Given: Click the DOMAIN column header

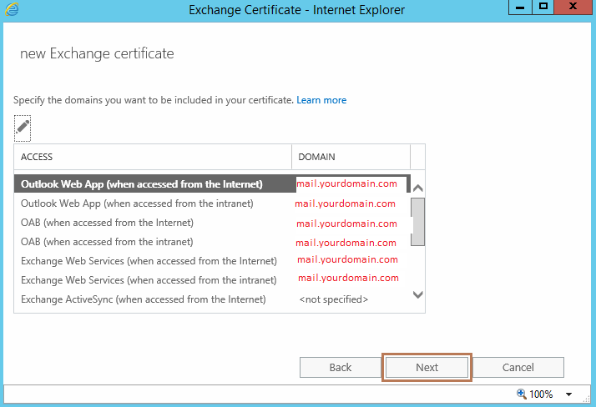Looking at the screenshot, I should tap(351, 157).
